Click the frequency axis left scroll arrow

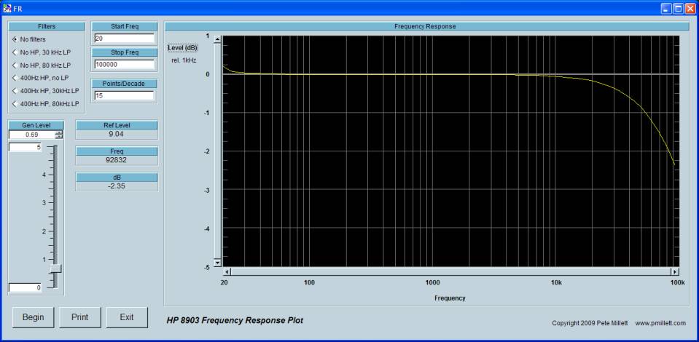coord(227,271)
